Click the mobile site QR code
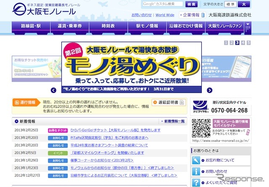This screenshot has height=187, width=269. pyautogui.click(x=201, y=128)
